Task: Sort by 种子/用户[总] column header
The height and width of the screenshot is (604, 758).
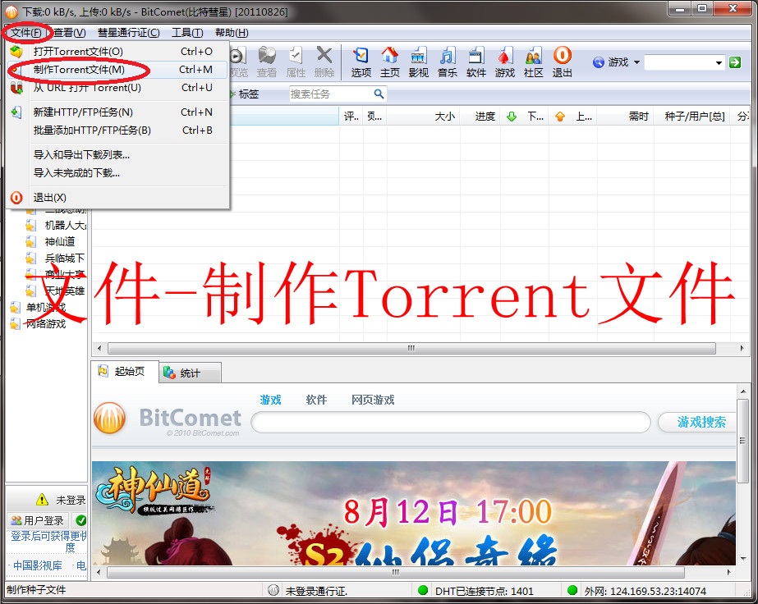Action: point(692,117)
